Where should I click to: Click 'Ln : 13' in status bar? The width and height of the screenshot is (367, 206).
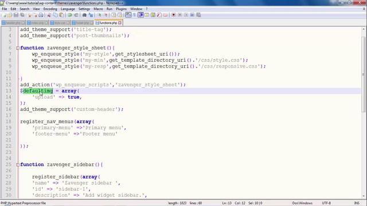click(227, 203)
